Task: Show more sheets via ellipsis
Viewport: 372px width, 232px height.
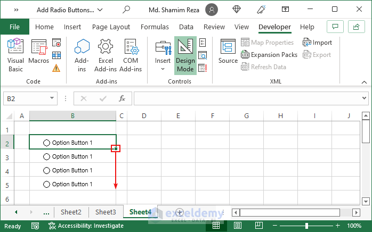Action: click(x=46, y=212)
